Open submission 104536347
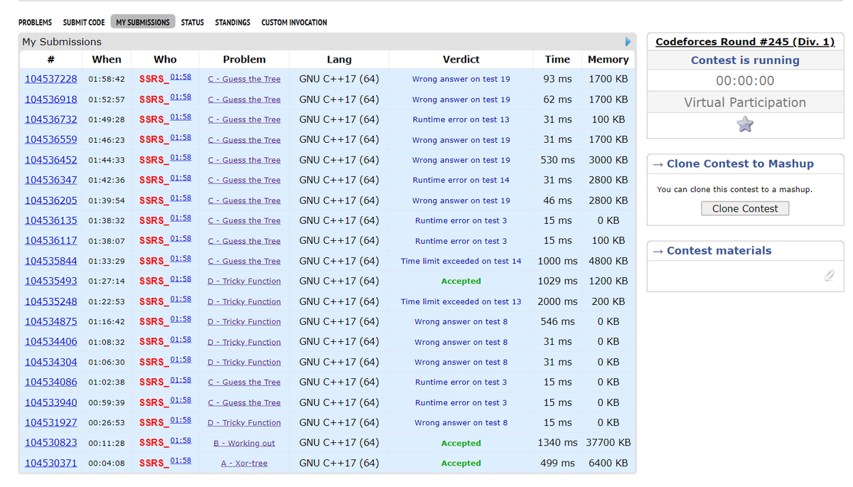Viewport: 853px width, 487px height. tap(51, 180)
